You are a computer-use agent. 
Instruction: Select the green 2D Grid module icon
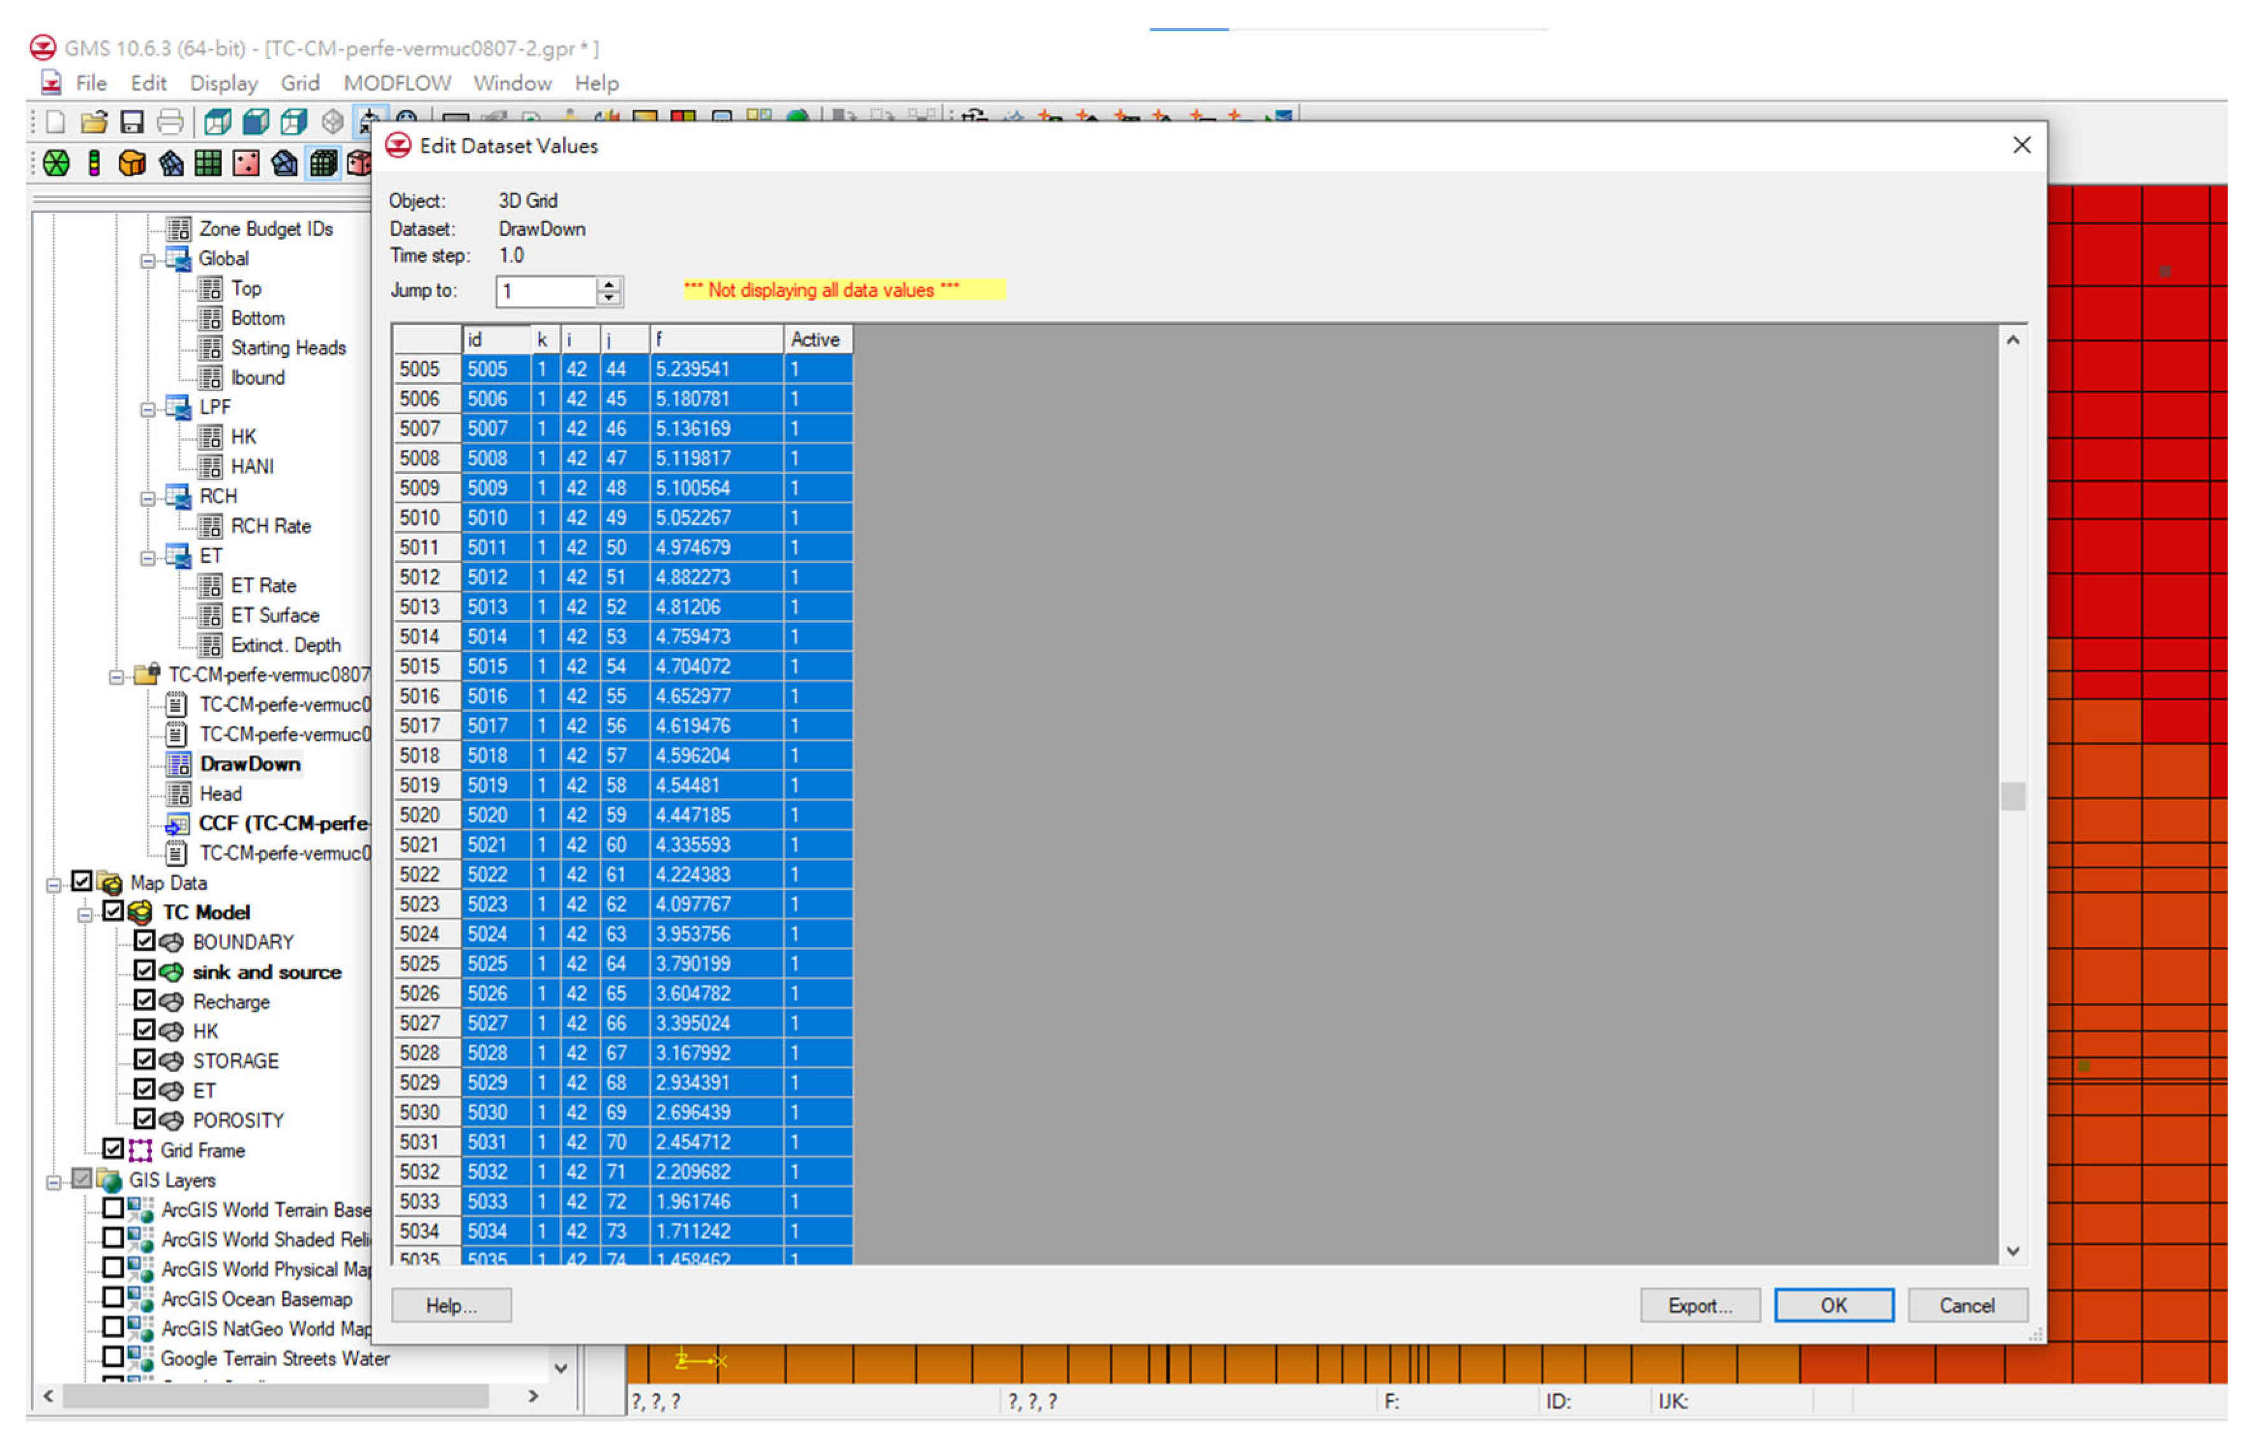click(x=207, y=163)
